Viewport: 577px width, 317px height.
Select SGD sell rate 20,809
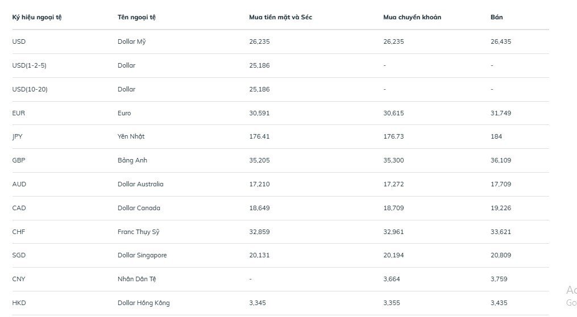(501, 255)
